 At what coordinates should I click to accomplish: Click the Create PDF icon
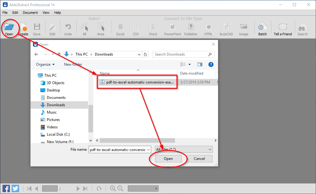pos(23,28)
